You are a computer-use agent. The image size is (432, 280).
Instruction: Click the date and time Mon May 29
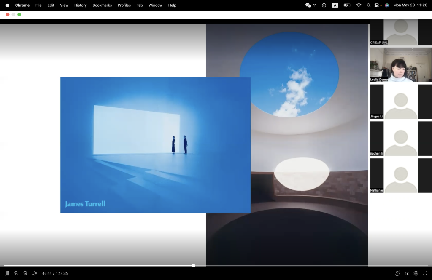coord(410,5)
